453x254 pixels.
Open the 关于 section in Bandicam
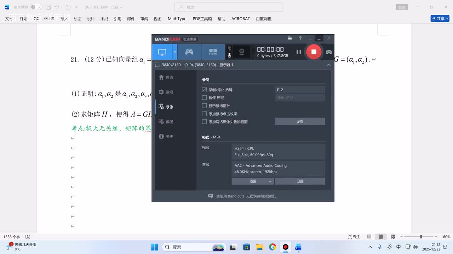click(166, 137)
